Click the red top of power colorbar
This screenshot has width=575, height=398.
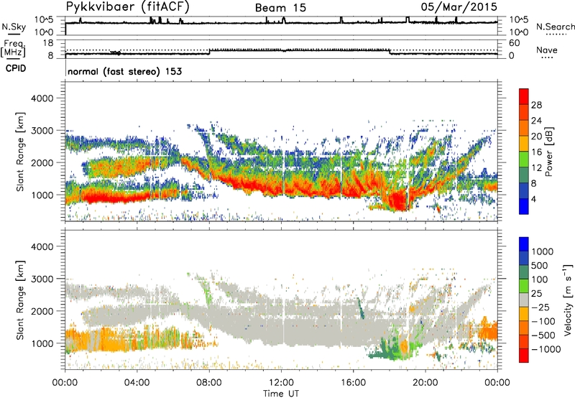524,96
